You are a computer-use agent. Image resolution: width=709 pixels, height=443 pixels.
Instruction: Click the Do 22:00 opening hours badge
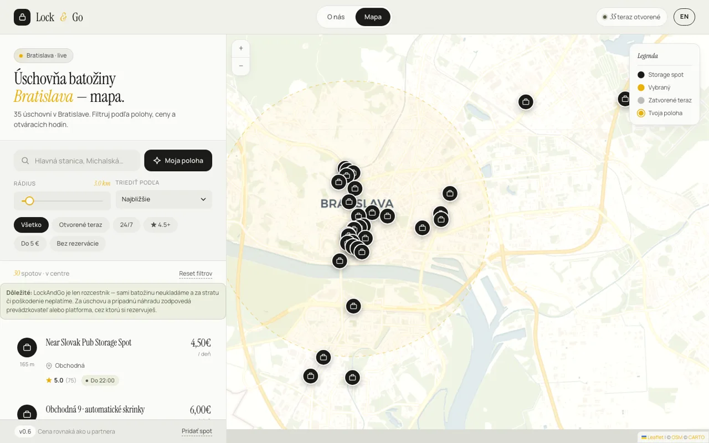point(100,380)
